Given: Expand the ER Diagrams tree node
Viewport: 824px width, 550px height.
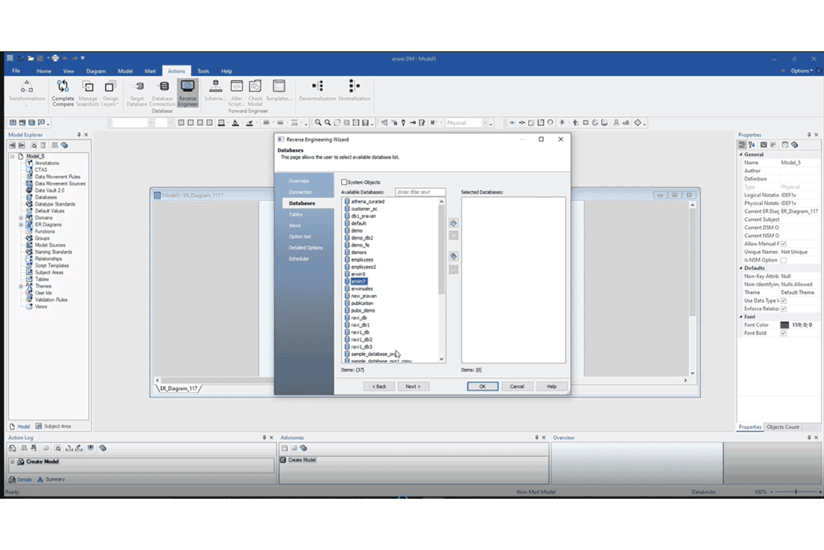Looking at the screenshot, I should (x=21, y=225).
